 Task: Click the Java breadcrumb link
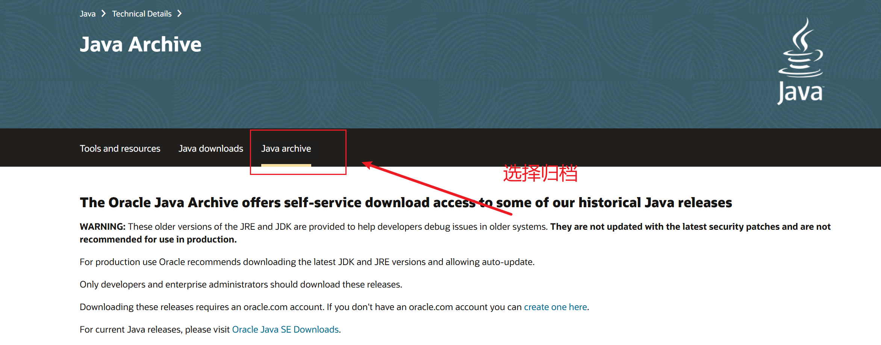click(x=88, y=14)
